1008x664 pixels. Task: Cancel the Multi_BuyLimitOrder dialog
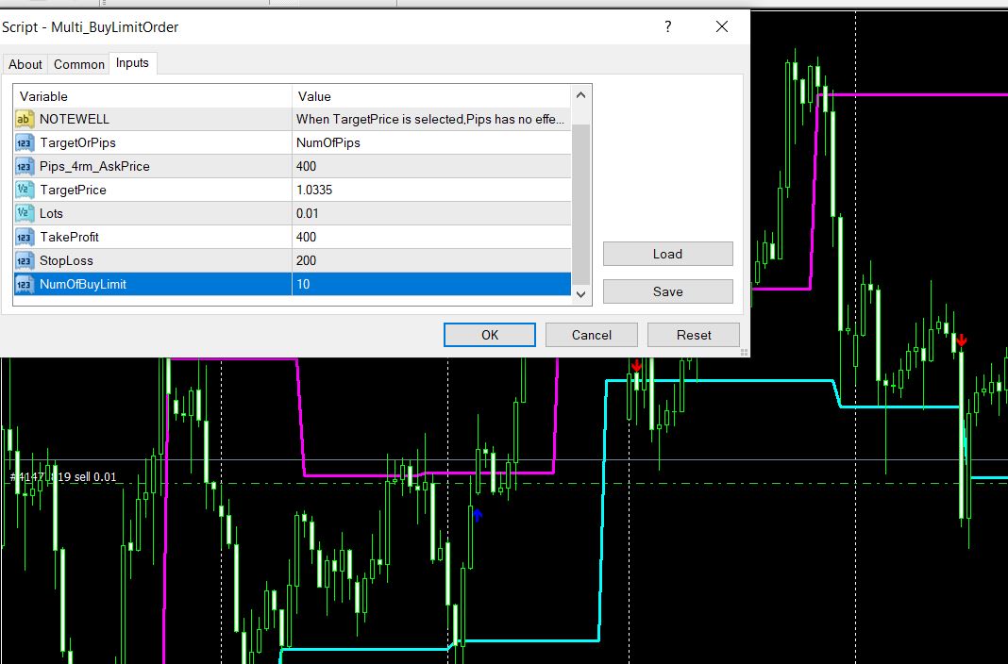(x=591, y=334)
